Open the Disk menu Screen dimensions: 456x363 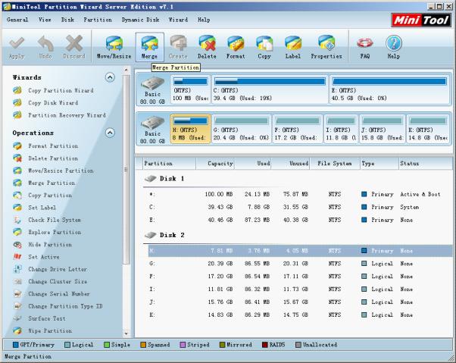pyautogui.click(x=67, y=20)
